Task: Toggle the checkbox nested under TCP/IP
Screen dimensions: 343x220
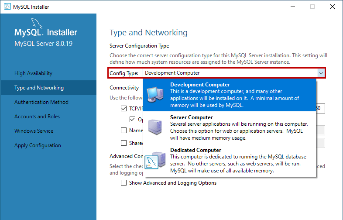Action: [x=132, y=119]
